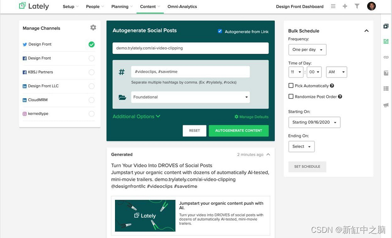This screenshot has height=238, width=392.
Task: Open the Foundational category dropdown
Action: (x=190, y=97)
